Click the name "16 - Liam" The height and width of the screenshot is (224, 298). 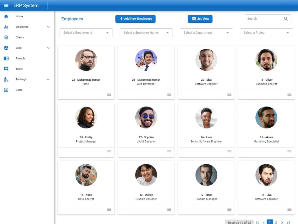[x=206, y=137]
